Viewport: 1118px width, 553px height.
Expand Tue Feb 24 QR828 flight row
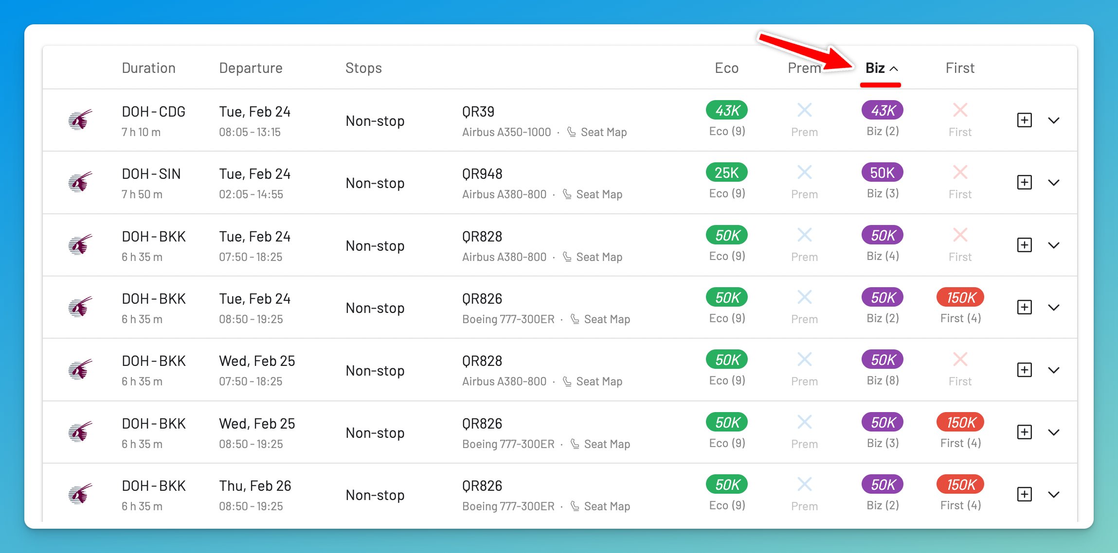[x=1054, y=245]
